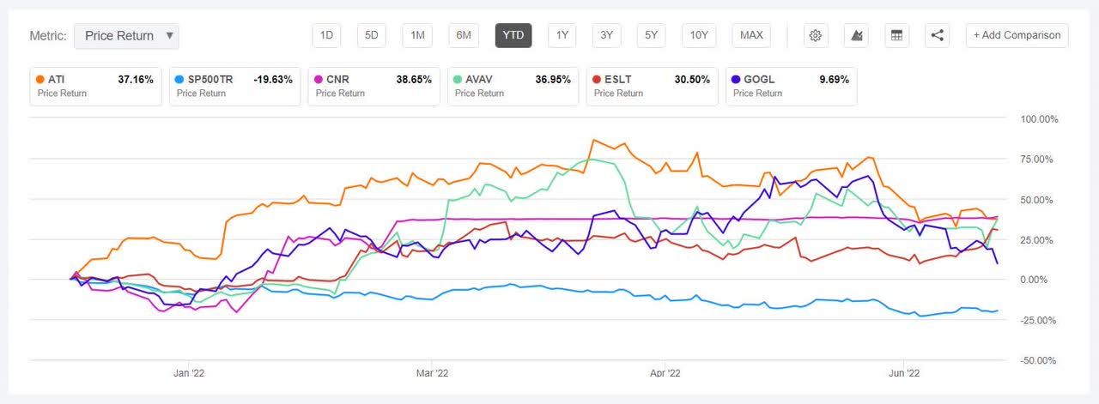Click the Mar '22 x-axis label
The image size is (1099, 404).
point(431,373)
